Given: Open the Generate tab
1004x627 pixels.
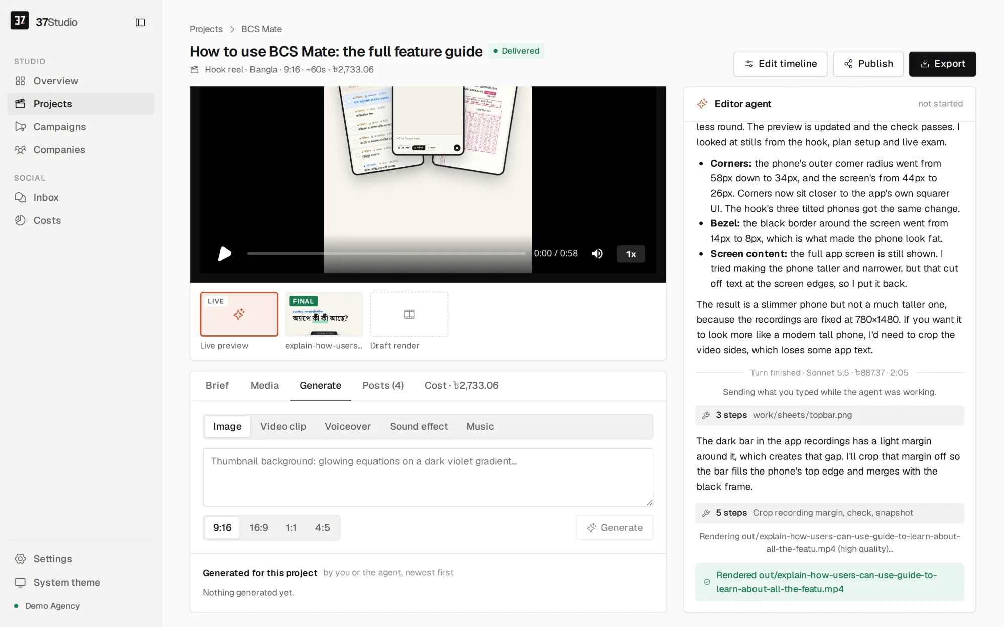Looking at the screenshot, I should (x=320, y=385).
